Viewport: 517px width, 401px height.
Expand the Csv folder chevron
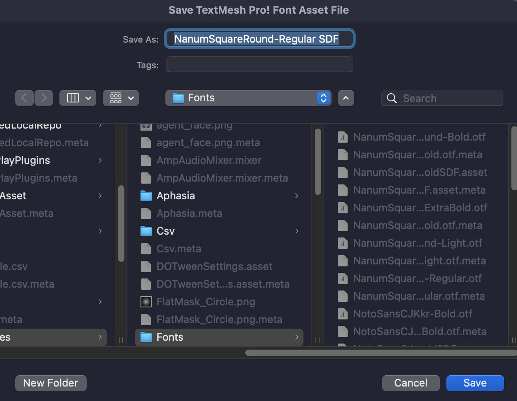[x=297, y=231]
